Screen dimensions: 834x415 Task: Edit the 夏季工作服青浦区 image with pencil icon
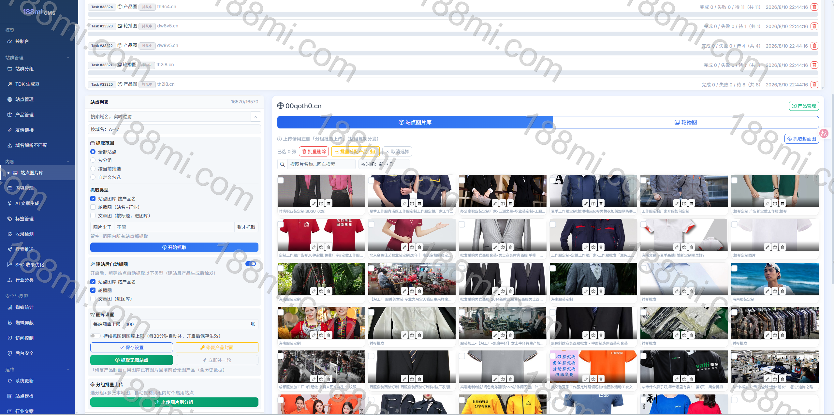[404, 203]
